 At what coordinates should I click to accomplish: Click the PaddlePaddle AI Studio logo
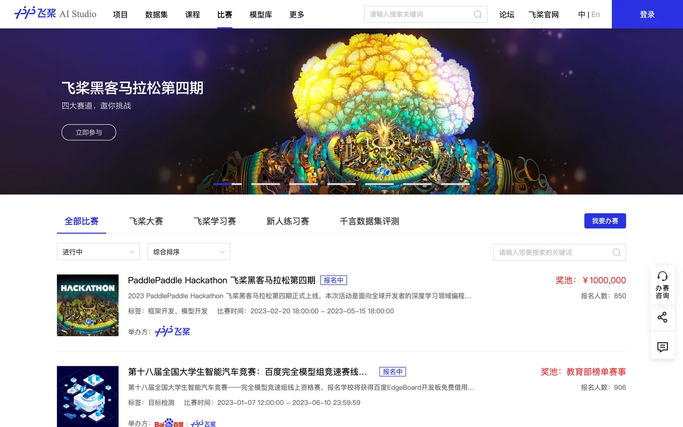(55, 14)
